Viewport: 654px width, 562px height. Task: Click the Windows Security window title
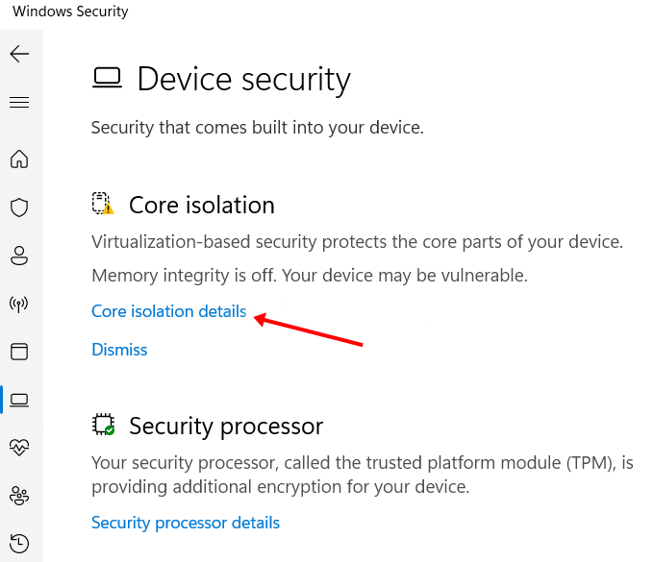[70, 12]
